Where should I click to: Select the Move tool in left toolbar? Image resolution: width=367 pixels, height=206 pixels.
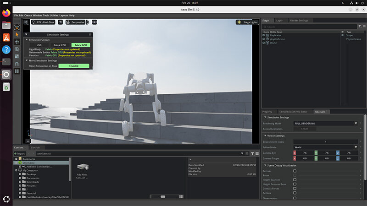pos(17,41)
